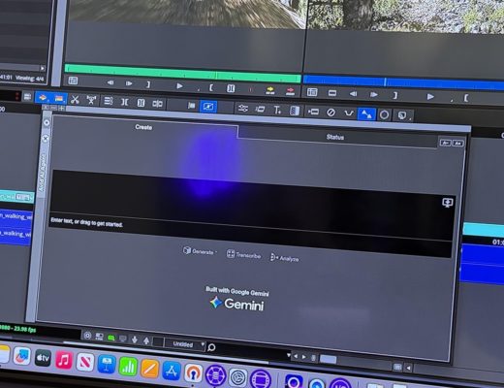
Task: Click the timeline horizontal scroll thumb
Action: 328,359
